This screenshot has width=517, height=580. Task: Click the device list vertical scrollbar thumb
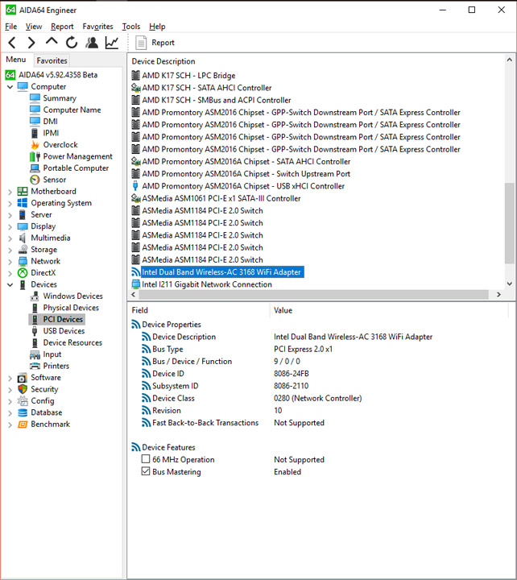[x=510, y=223]
